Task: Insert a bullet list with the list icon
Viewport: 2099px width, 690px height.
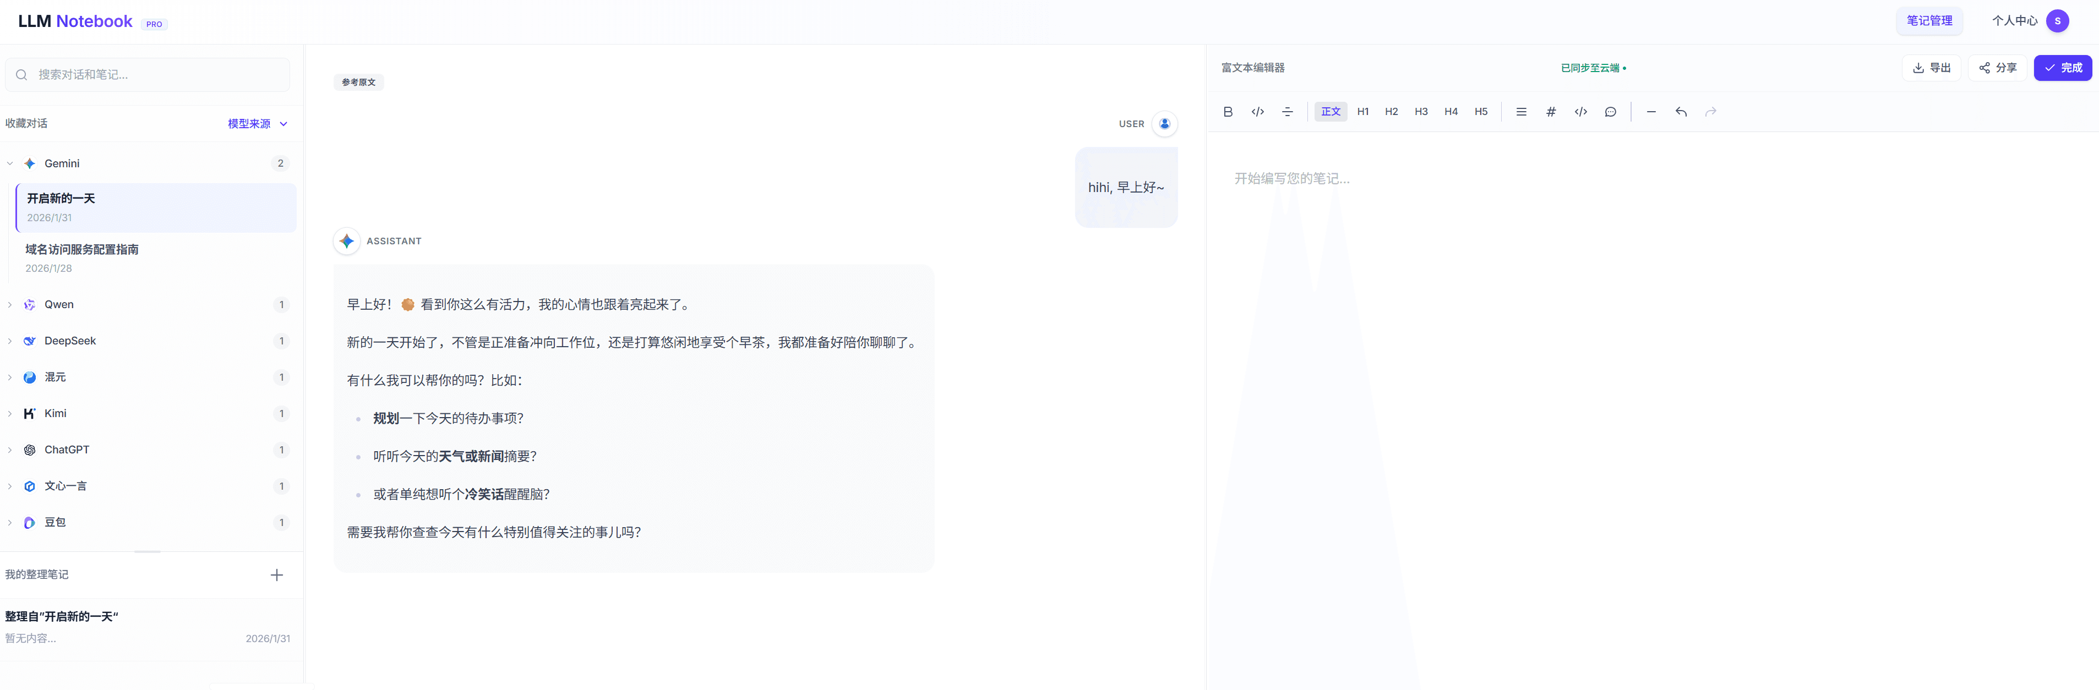Action: (1522, 112)
